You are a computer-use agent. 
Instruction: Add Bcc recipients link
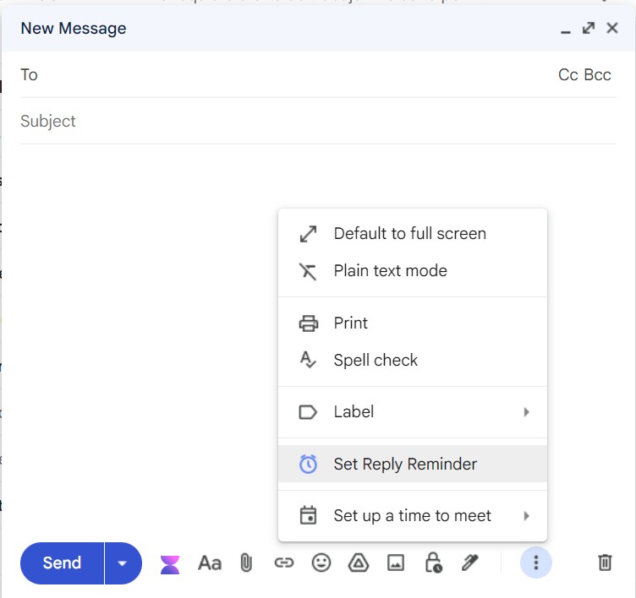click(x=598, y=75)
